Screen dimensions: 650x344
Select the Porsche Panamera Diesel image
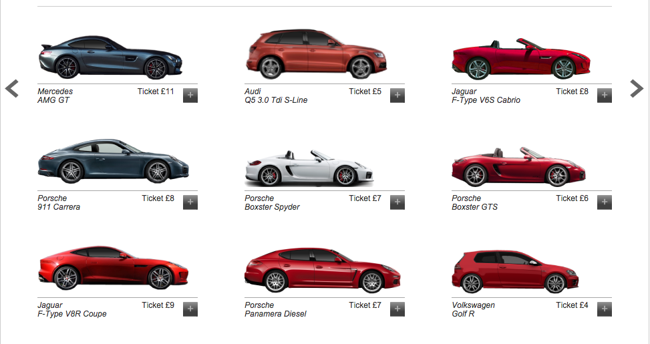click(x=323, y=271)
